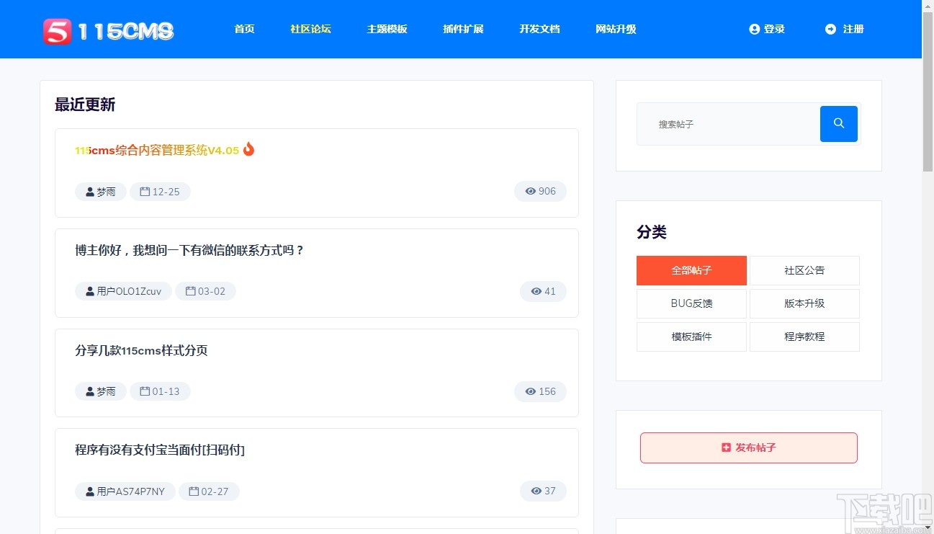Click the 分类 heading

[x=652, y=232]
